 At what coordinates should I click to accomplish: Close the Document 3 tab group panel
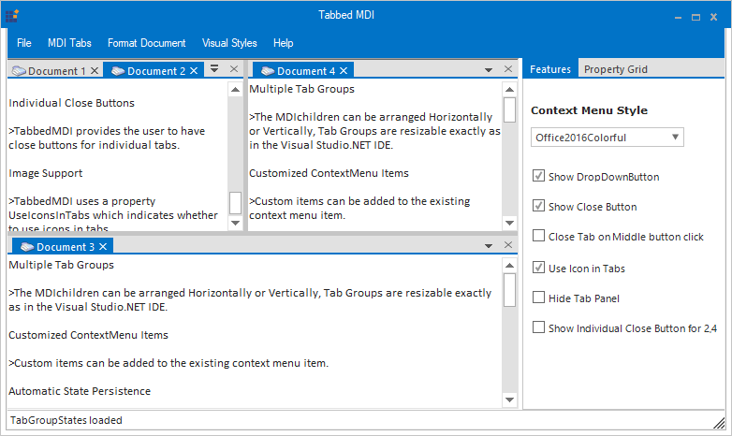(508, 245)
